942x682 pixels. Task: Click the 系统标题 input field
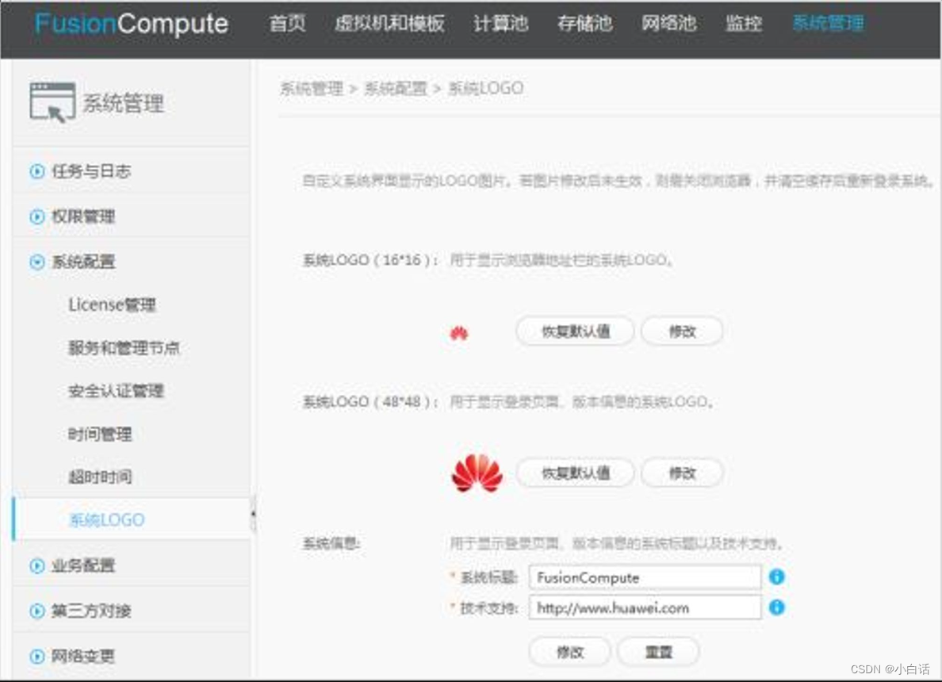tap(645, 577)
